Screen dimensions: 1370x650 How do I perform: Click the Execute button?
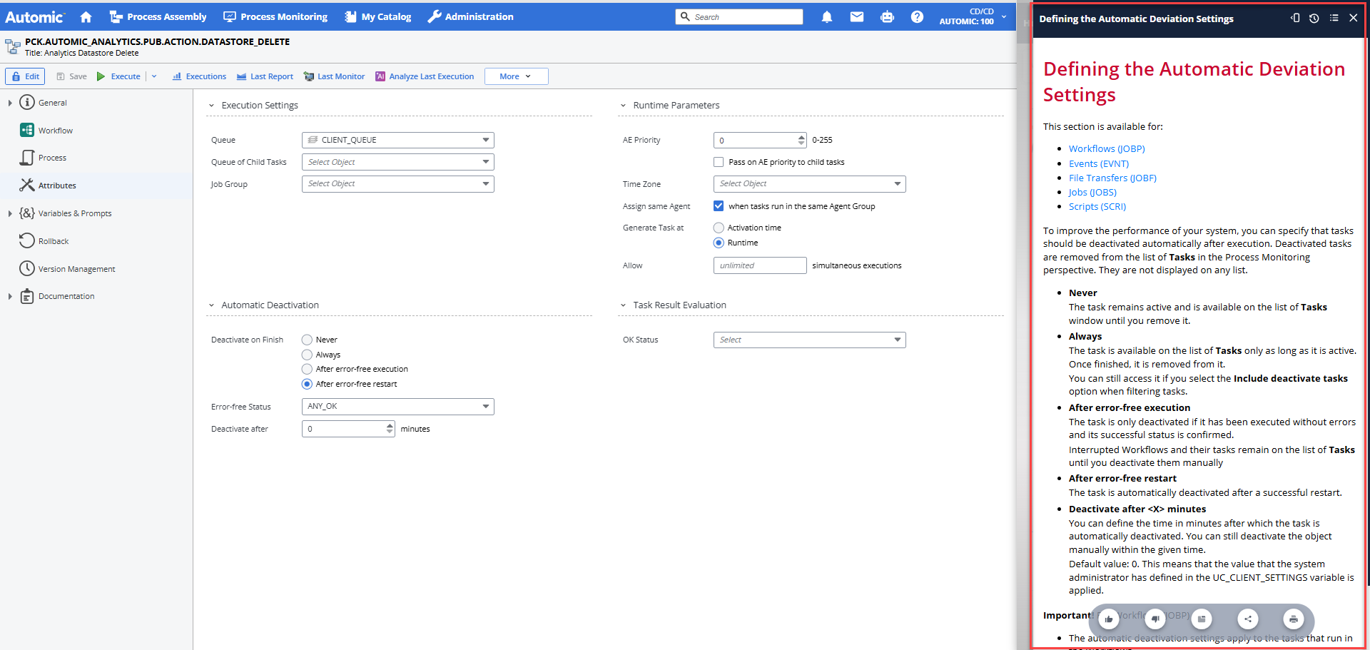119,76
